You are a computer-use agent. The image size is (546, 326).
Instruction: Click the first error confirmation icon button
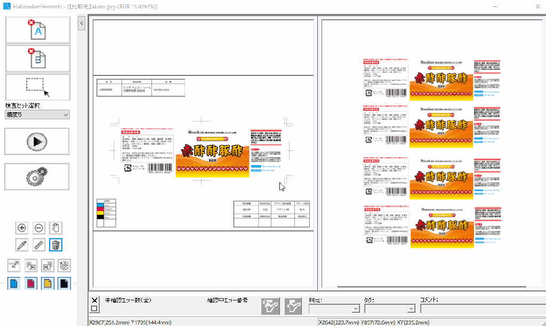pyautogui.click(x=270, y=306)
